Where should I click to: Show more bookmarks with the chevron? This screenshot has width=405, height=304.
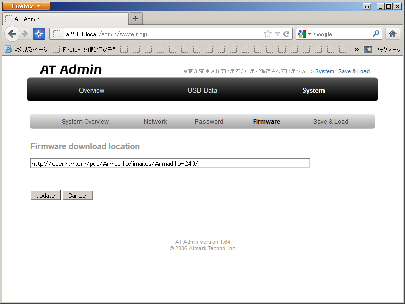click(357, 49)
